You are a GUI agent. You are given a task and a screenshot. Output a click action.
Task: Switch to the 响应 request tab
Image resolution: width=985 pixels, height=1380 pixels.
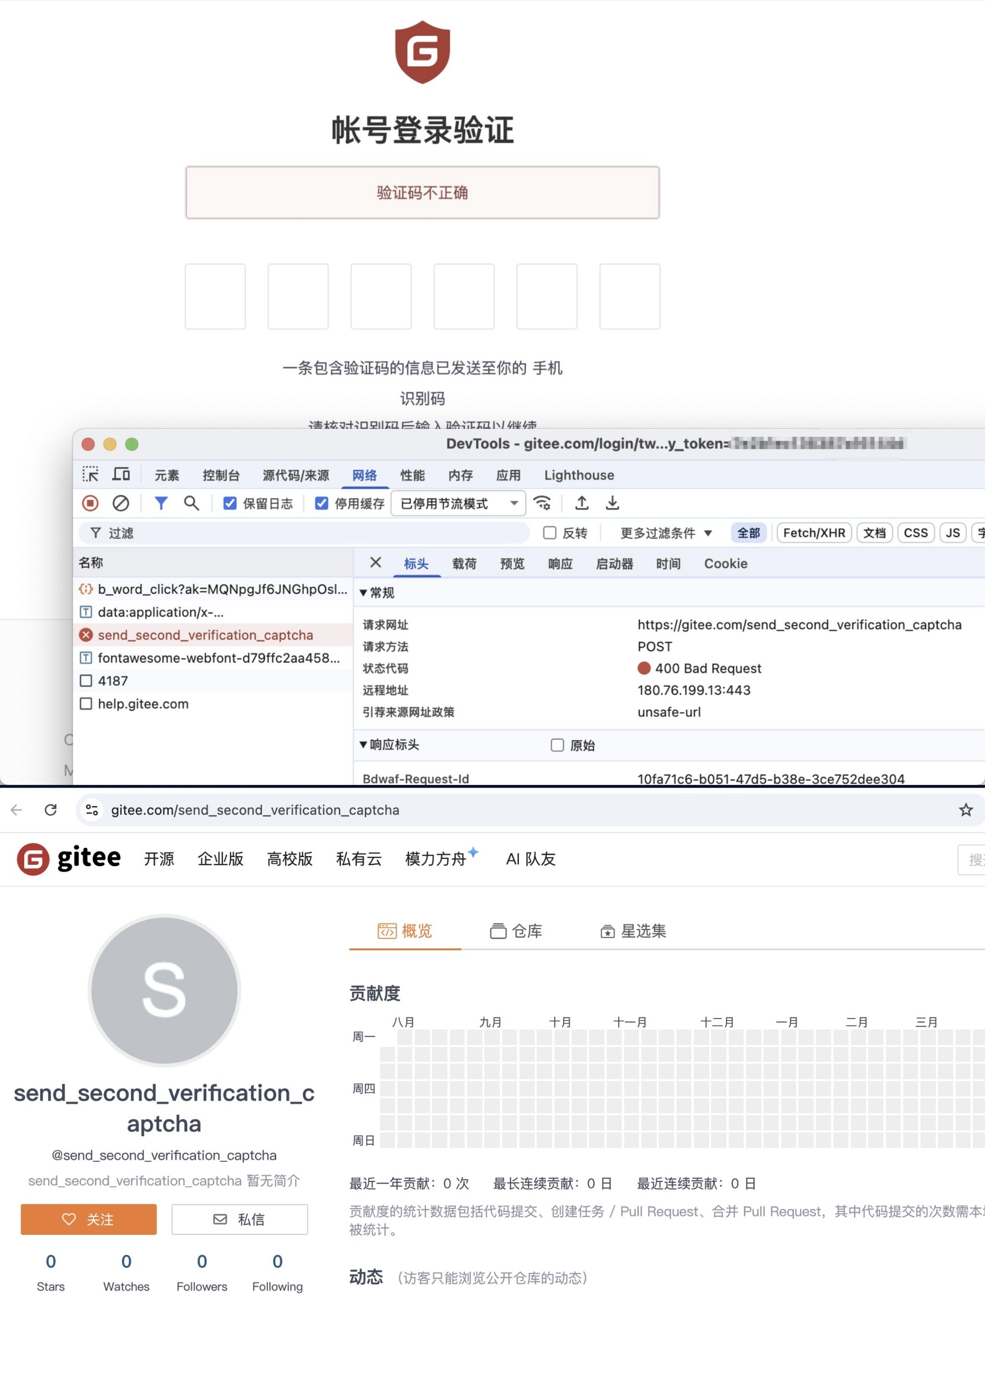(x=560, y=564)
